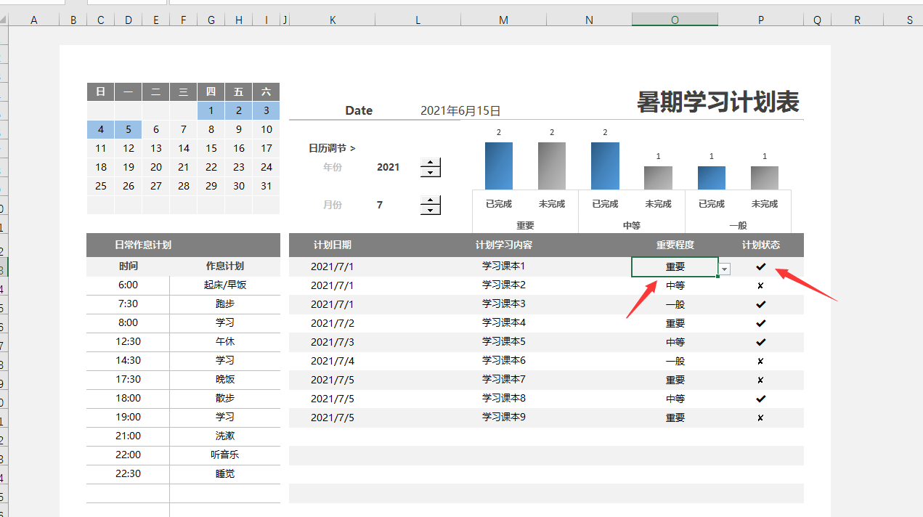923x517 pixels.
Task: Click the 午休 schedule cell
Action: [225, 341]
